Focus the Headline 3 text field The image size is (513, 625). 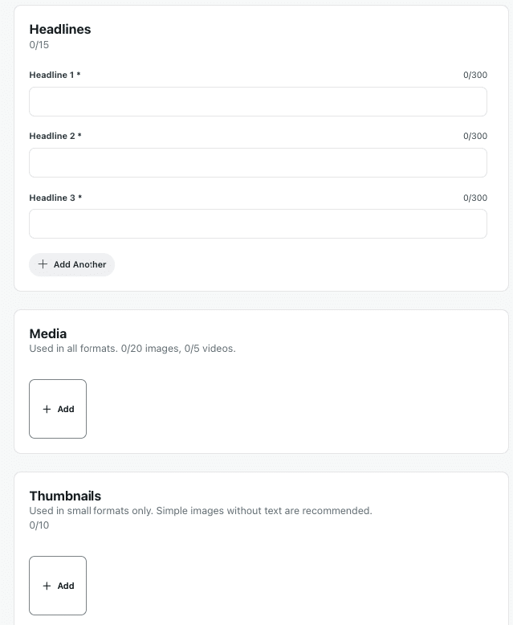coord(258,224)
